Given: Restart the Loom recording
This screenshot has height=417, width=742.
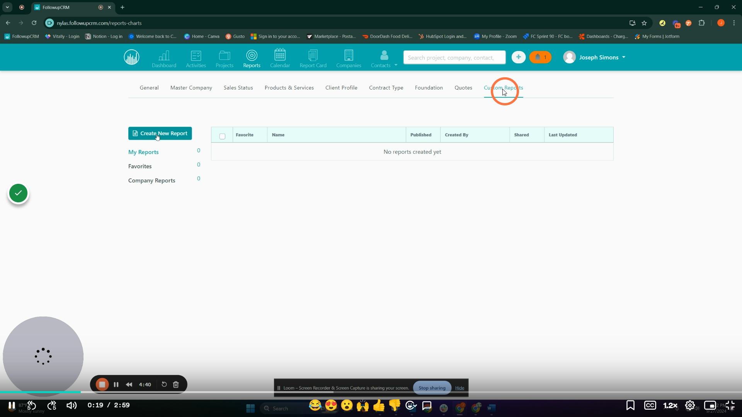Looking at the screenshot, I should pos(164,385).
